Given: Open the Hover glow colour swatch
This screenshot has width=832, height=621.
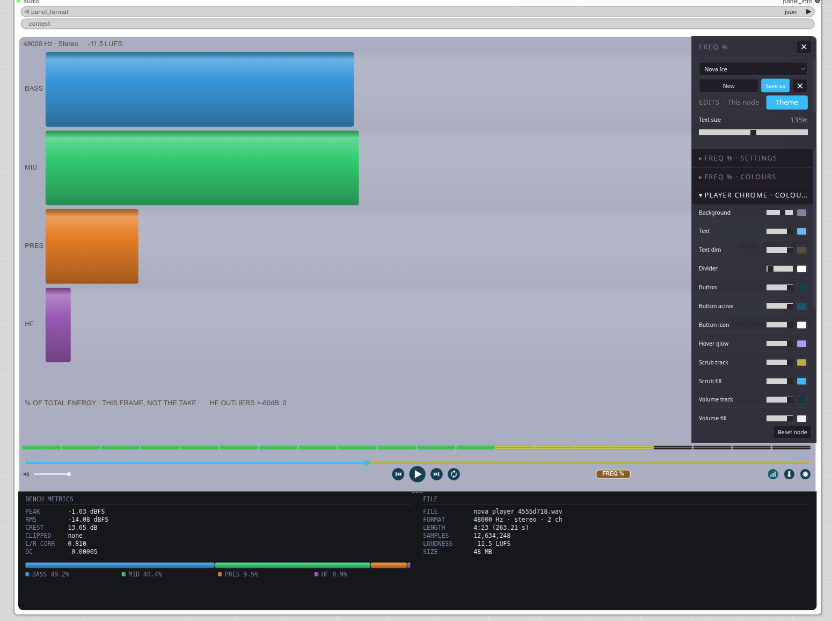Looking at the screenshot, I should [801, 344].
